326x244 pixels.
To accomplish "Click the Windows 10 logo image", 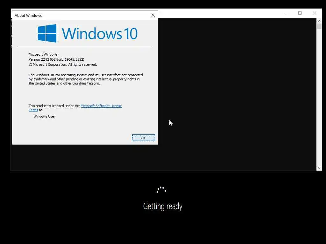I will click(88, 33).
